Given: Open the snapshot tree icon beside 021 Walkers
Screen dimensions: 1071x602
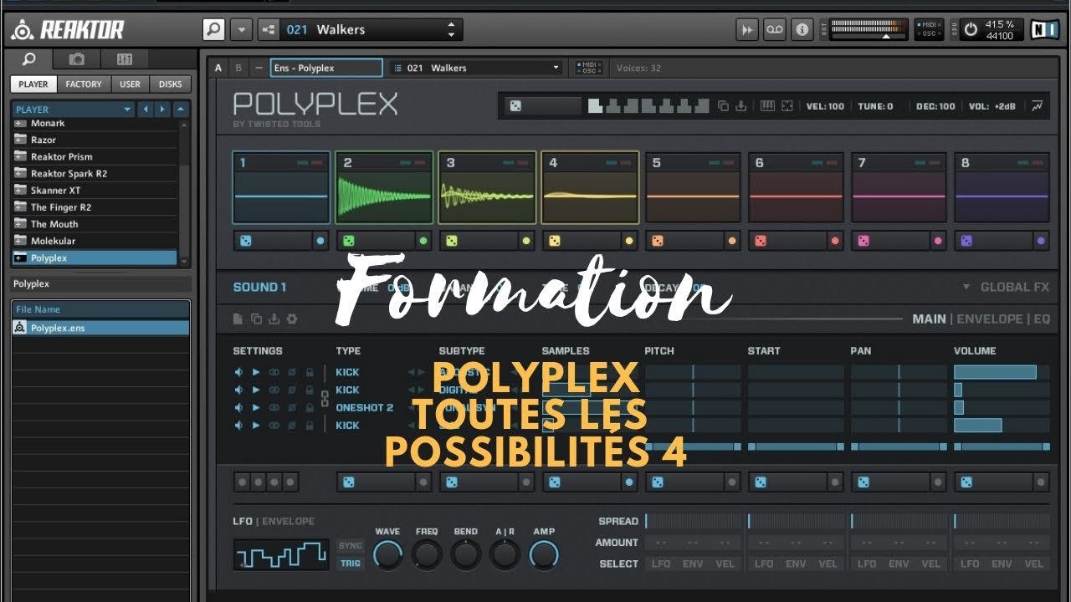Looking at the screenshot, I should pos(269,29).
